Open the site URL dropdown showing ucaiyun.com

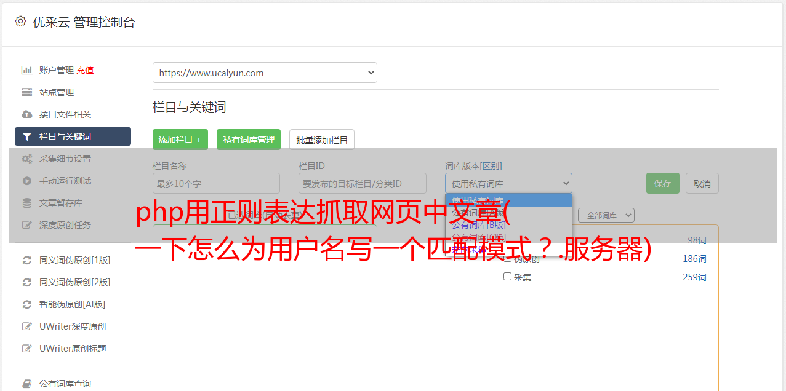pos(265,73)
